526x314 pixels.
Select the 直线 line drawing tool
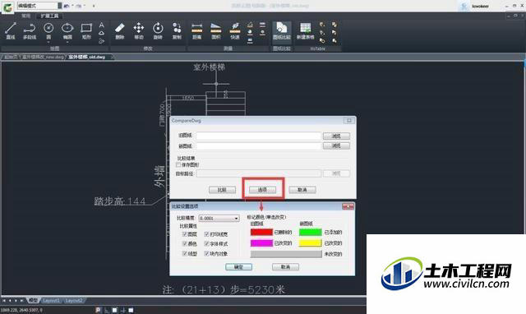(11, 31)
